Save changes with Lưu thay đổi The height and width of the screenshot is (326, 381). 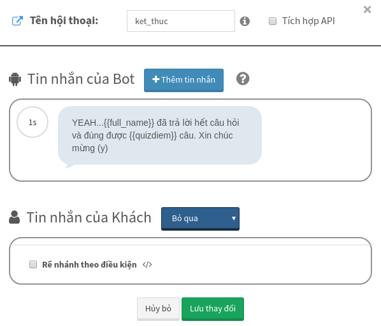213,309
